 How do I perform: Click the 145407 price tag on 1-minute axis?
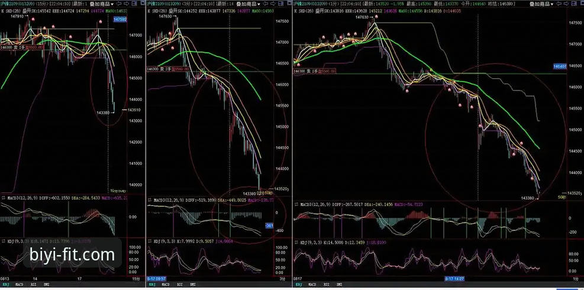click(x=560, y=66)
